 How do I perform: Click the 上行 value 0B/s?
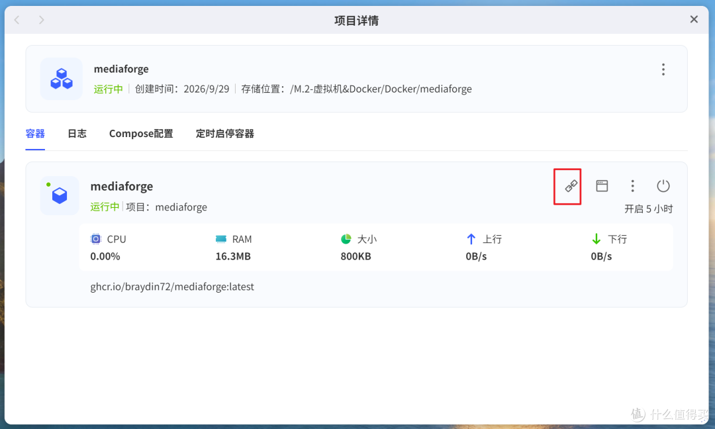(x=476, y=256)
